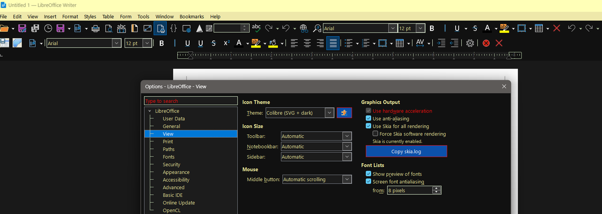Viewport: 602px width, 214px height.
Task: Click the web view globe icon
Action: (187, 29)
